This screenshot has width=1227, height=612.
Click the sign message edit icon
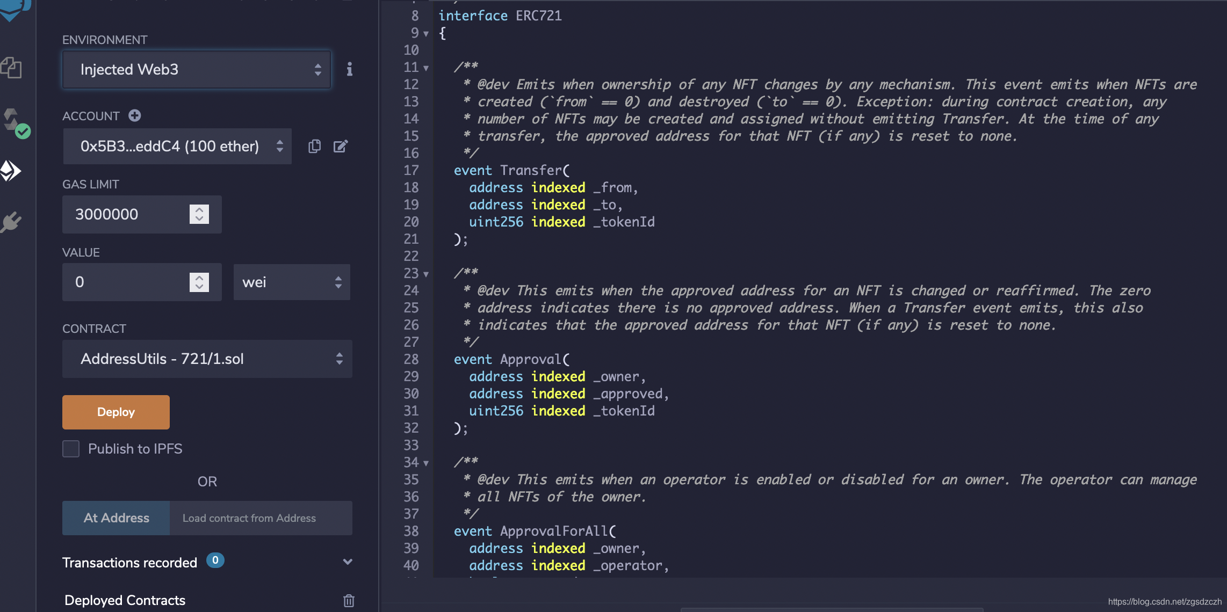tap(341, 147)
